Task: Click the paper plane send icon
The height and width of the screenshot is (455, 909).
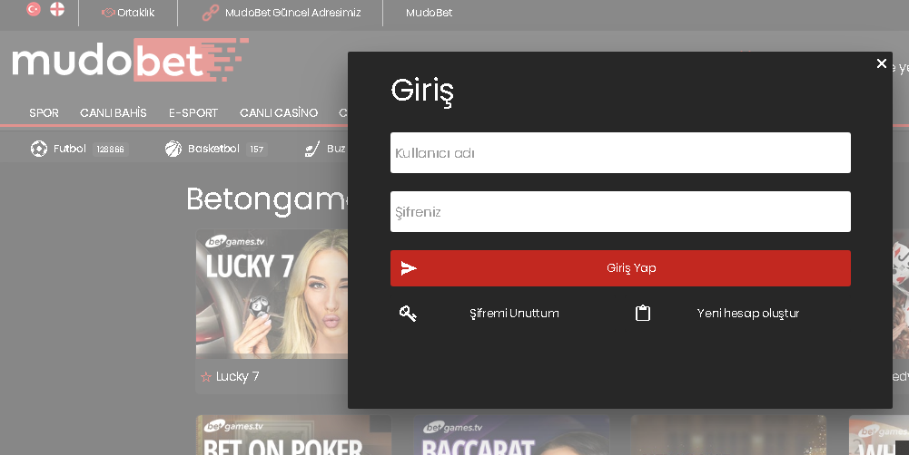Action: (x=409, y=268)
